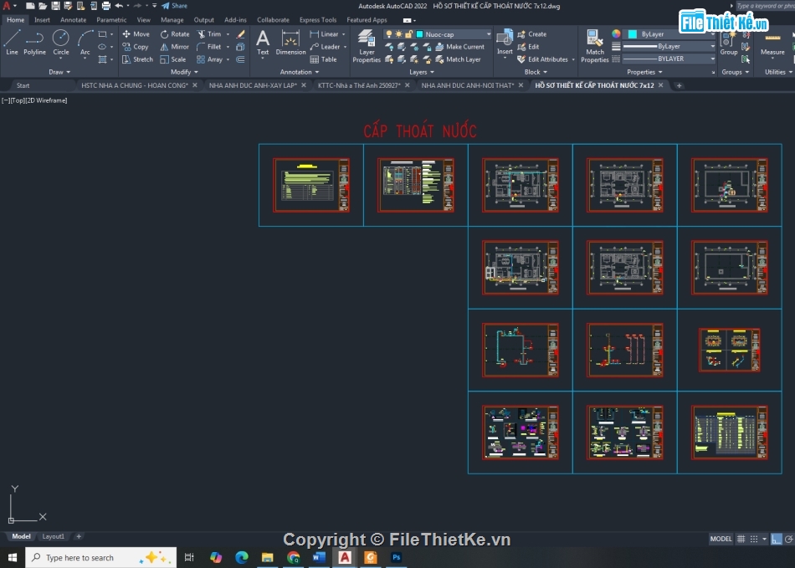Switch to the Annotate ribbon tab
The width and height of the screenshot is (795, 568).
point(73,19)
